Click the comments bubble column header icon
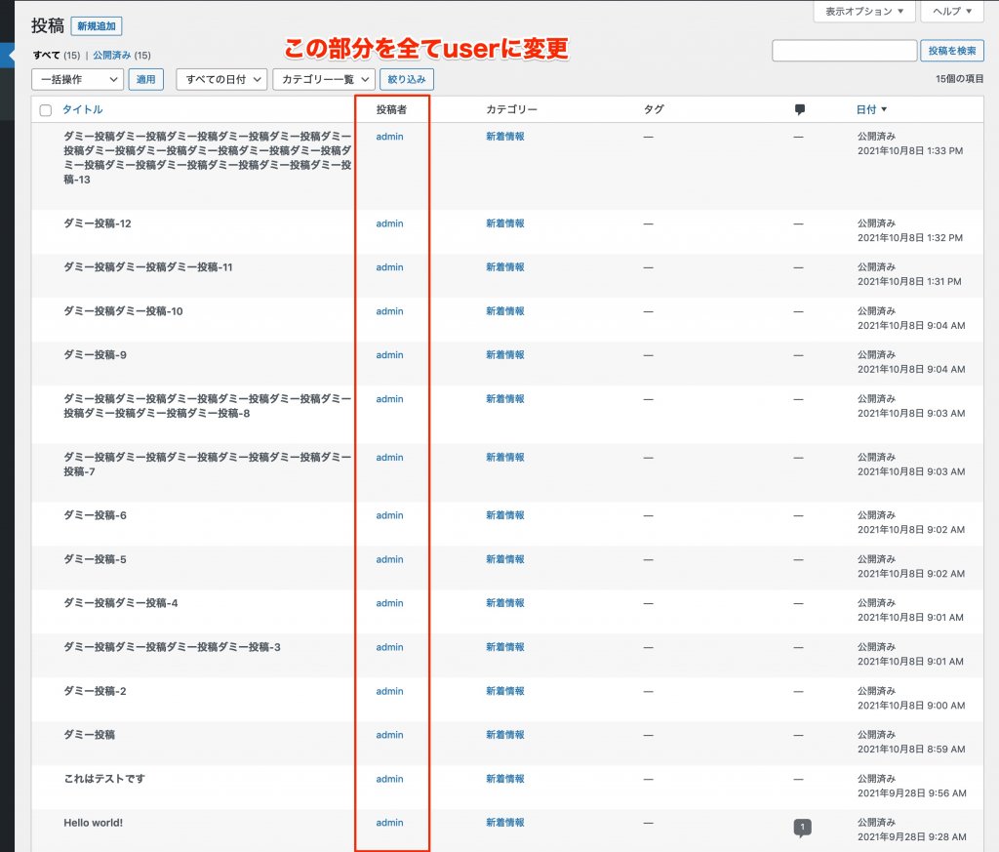 click(x=800, y=110)
